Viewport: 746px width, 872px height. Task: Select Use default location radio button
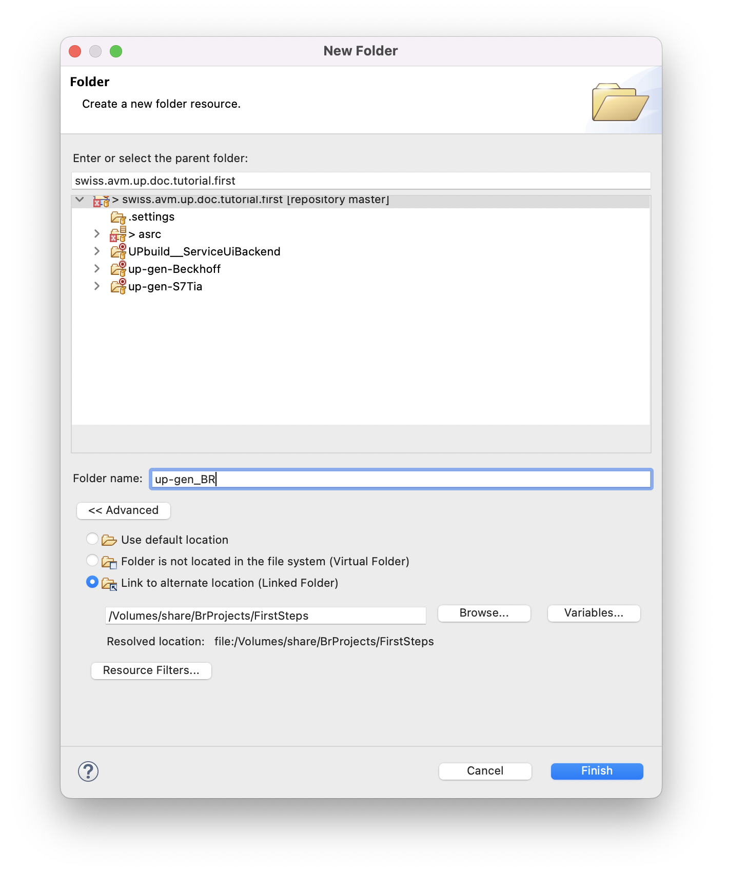tap(92, 539)
